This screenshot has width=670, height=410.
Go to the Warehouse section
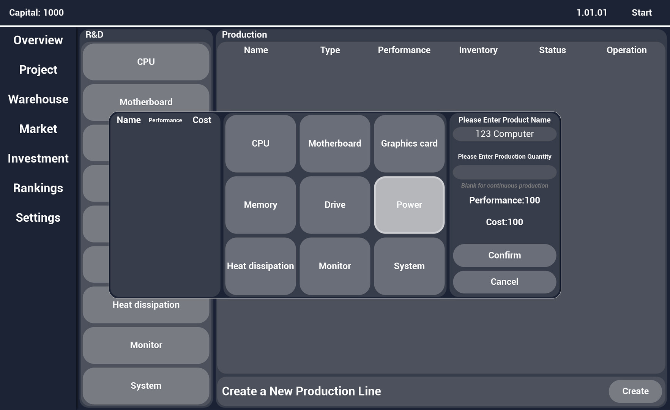(x=38, y=99)
